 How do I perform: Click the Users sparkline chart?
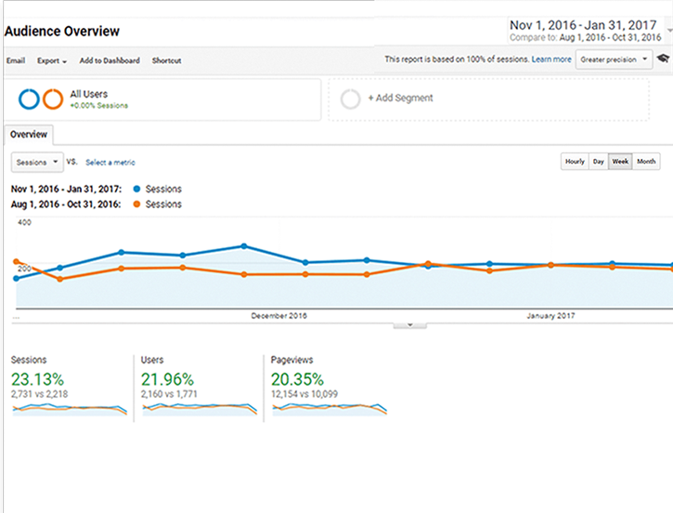tap(200, 409)
